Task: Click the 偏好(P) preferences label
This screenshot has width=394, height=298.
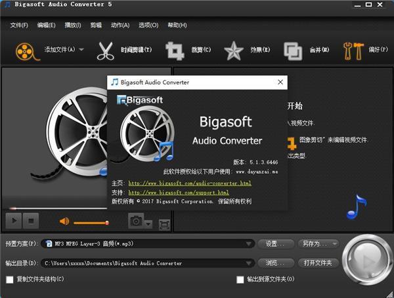Action: pos(378,49)
